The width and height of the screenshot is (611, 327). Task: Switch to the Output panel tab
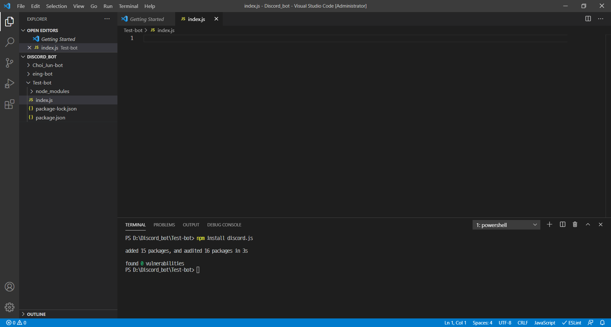pos(191,225)
